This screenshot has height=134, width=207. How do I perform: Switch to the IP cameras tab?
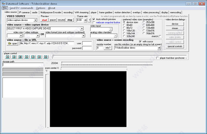pyautogui.click(x=24, y=12)
